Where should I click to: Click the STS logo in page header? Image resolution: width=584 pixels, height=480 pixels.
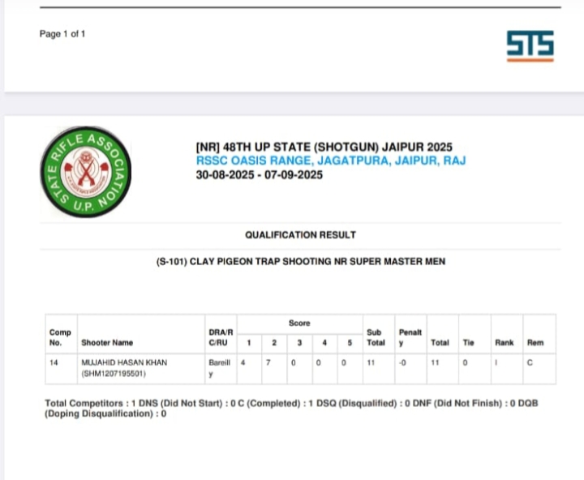click(530, 46)
